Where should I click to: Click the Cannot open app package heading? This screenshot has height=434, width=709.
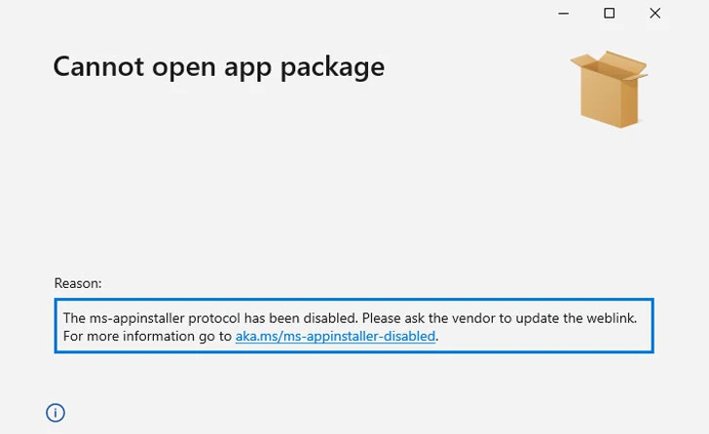click(x=219, y=67)
